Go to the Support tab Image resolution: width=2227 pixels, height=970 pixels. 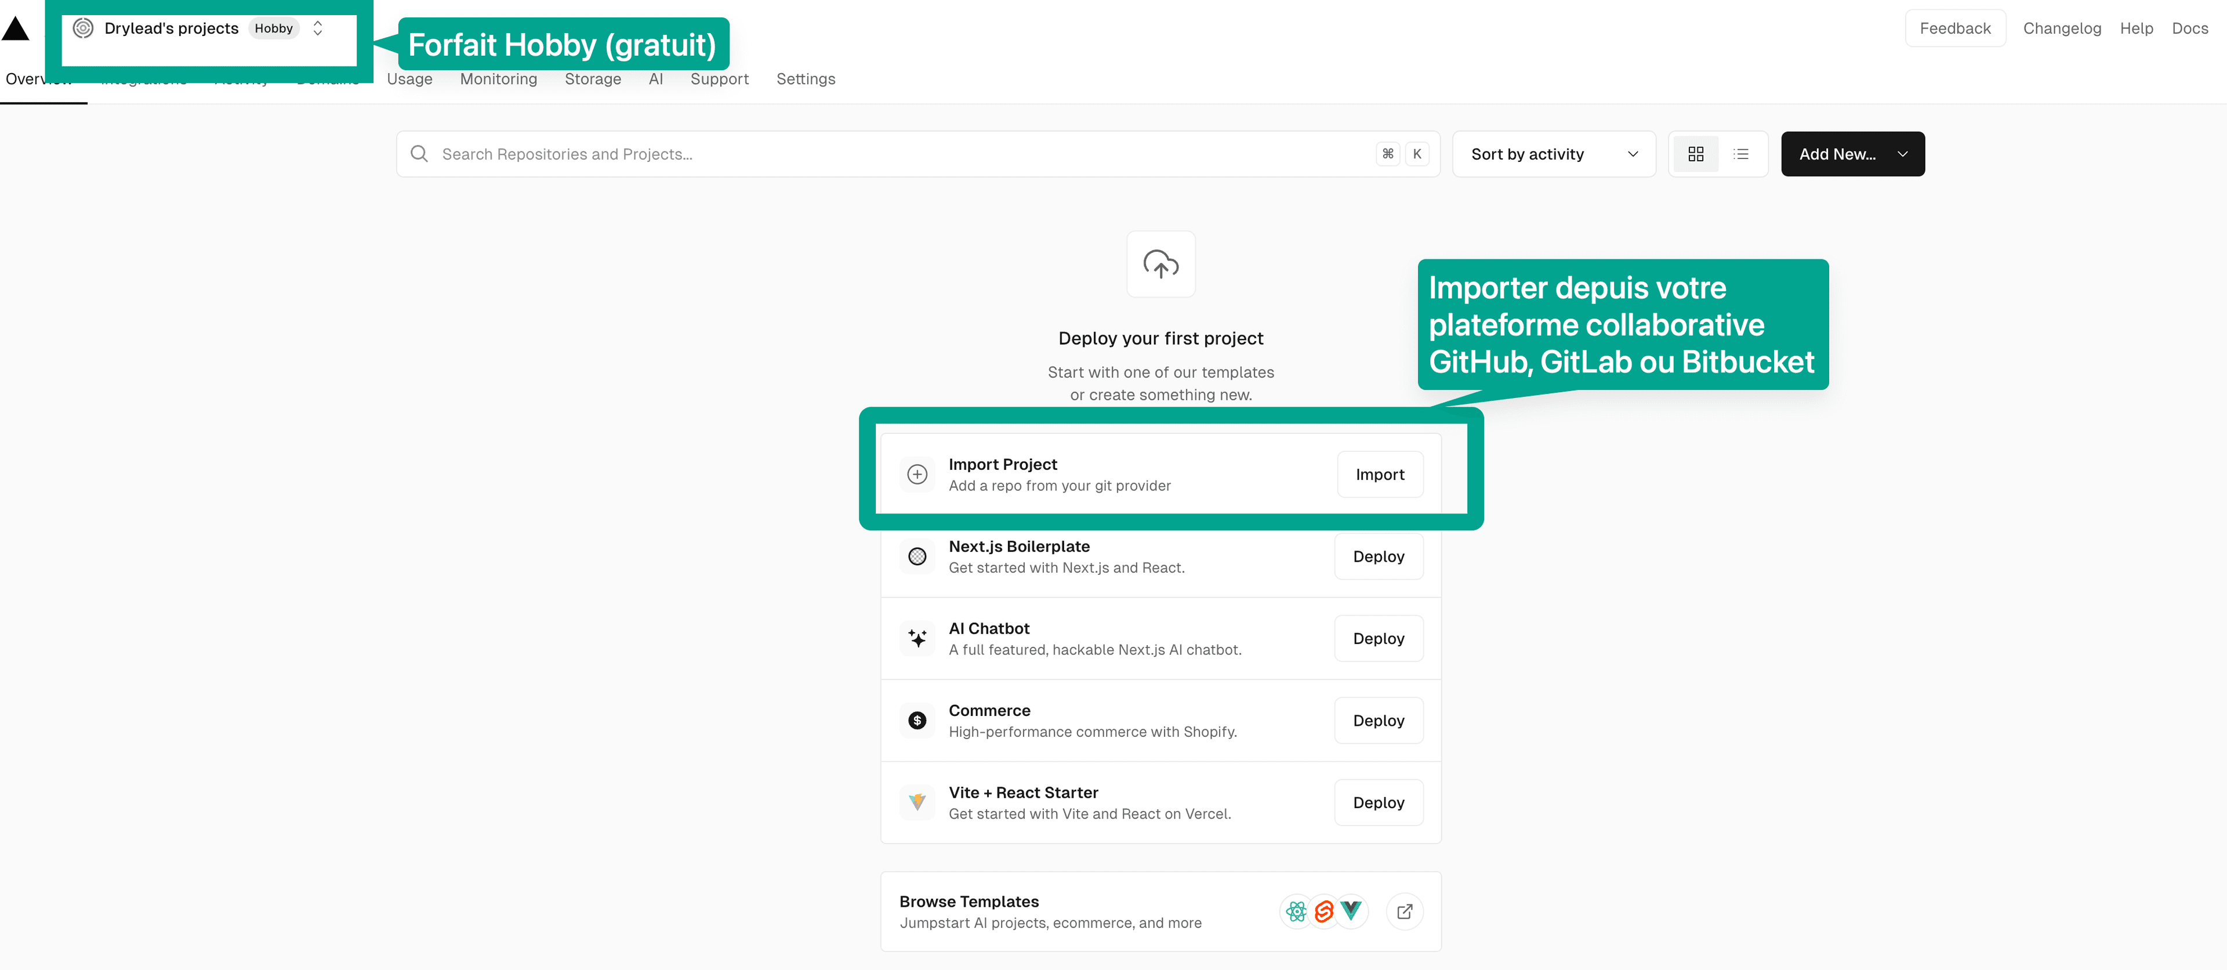(x=719, y=79)
